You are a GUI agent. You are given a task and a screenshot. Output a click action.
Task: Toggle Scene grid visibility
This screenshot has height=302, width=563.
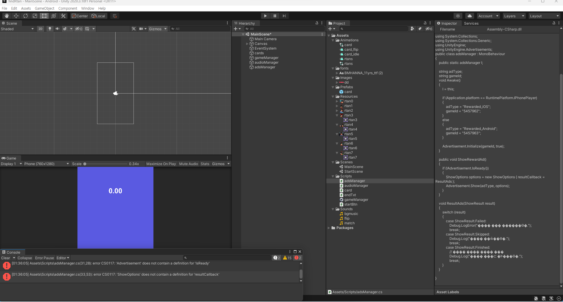coord(87,29)
